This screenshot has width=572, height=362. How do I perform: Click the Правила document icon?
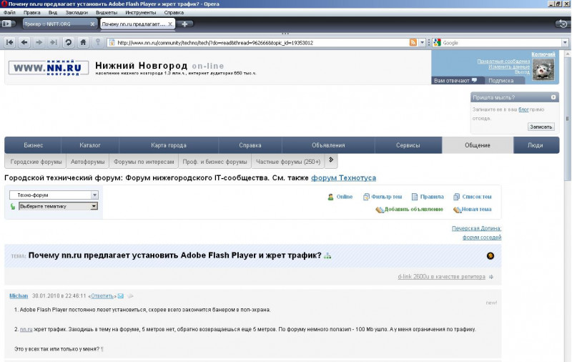tap(415, 197)
